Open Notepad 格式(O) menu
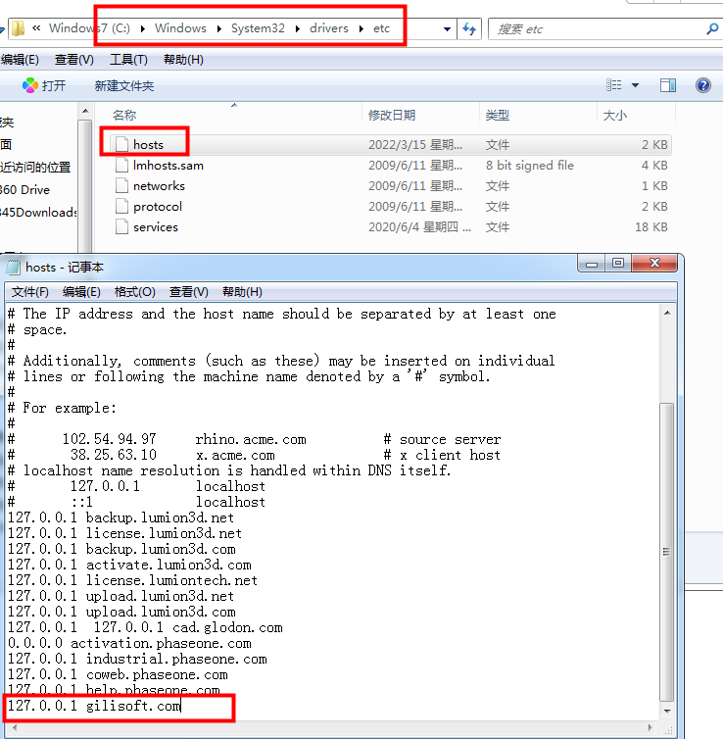Viewport: 723px width, 739px height. (x=135, y=292)
